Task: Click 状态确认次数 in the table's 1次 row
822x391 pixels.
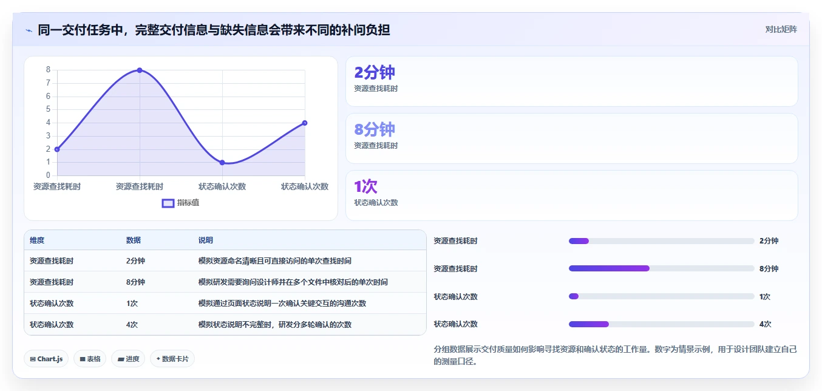Action: tap(52, 304)
